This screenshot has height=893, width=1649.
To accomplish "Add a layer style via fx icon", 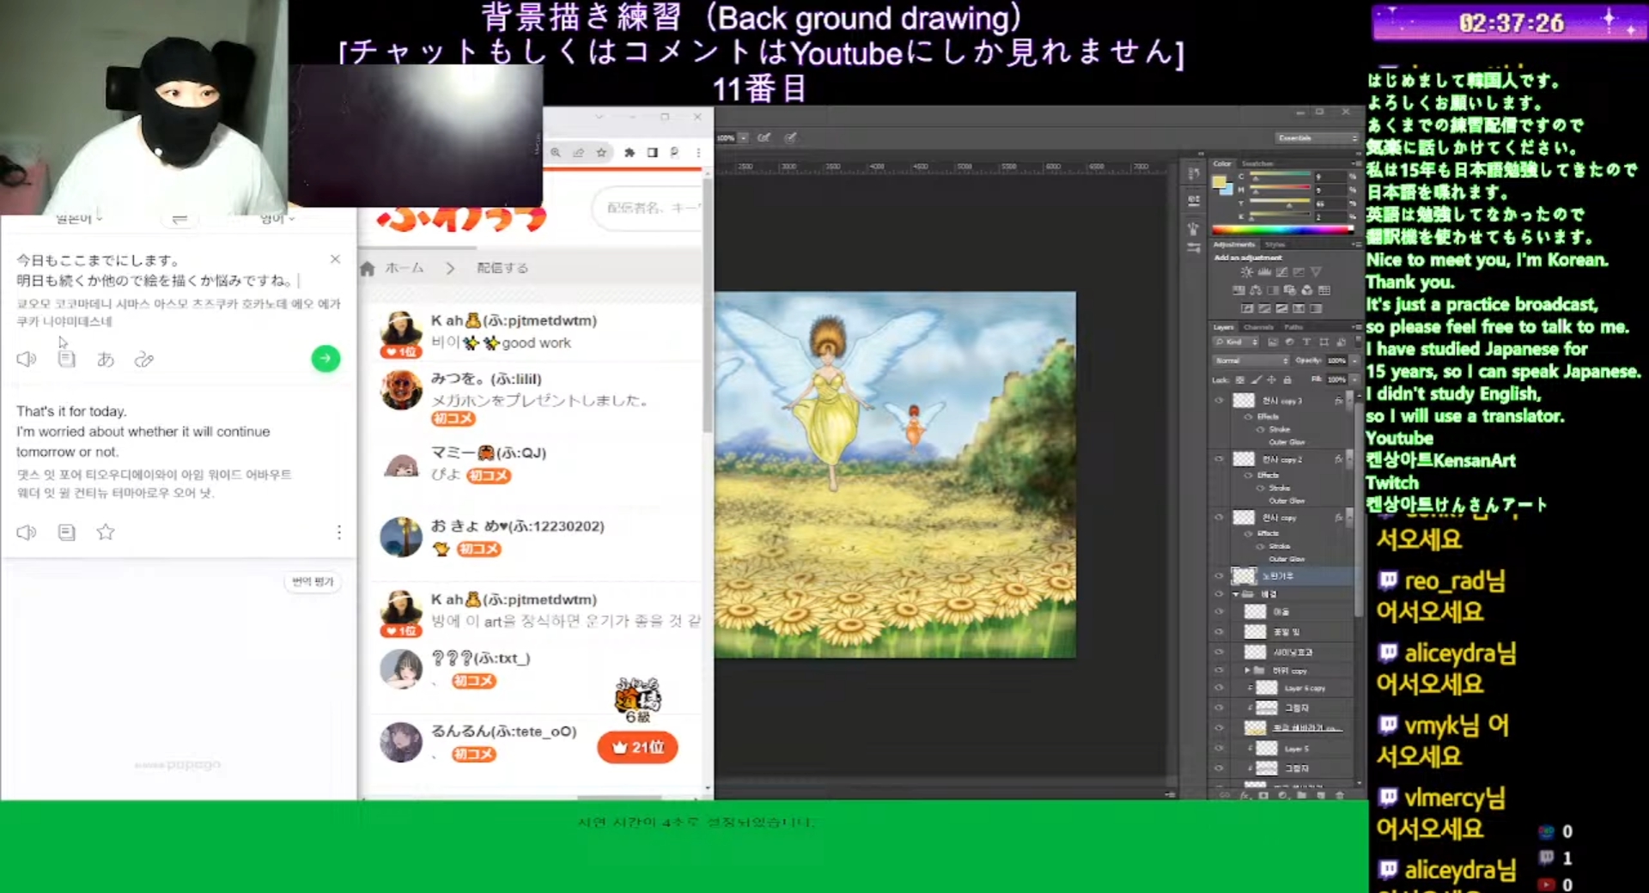I will point(1244,795).
